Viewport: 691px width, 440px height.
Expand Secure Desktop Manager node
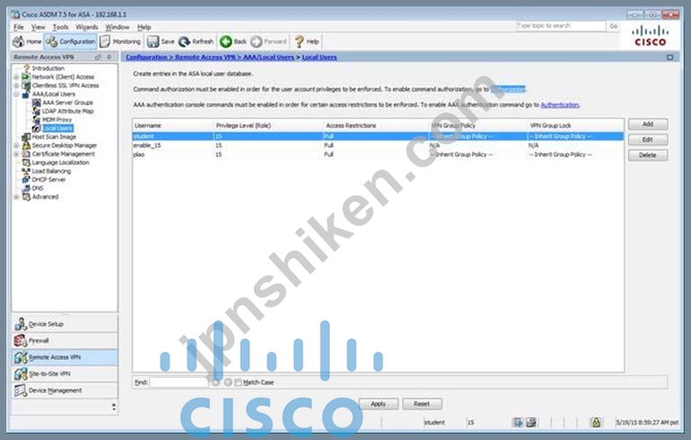[16, 145]
